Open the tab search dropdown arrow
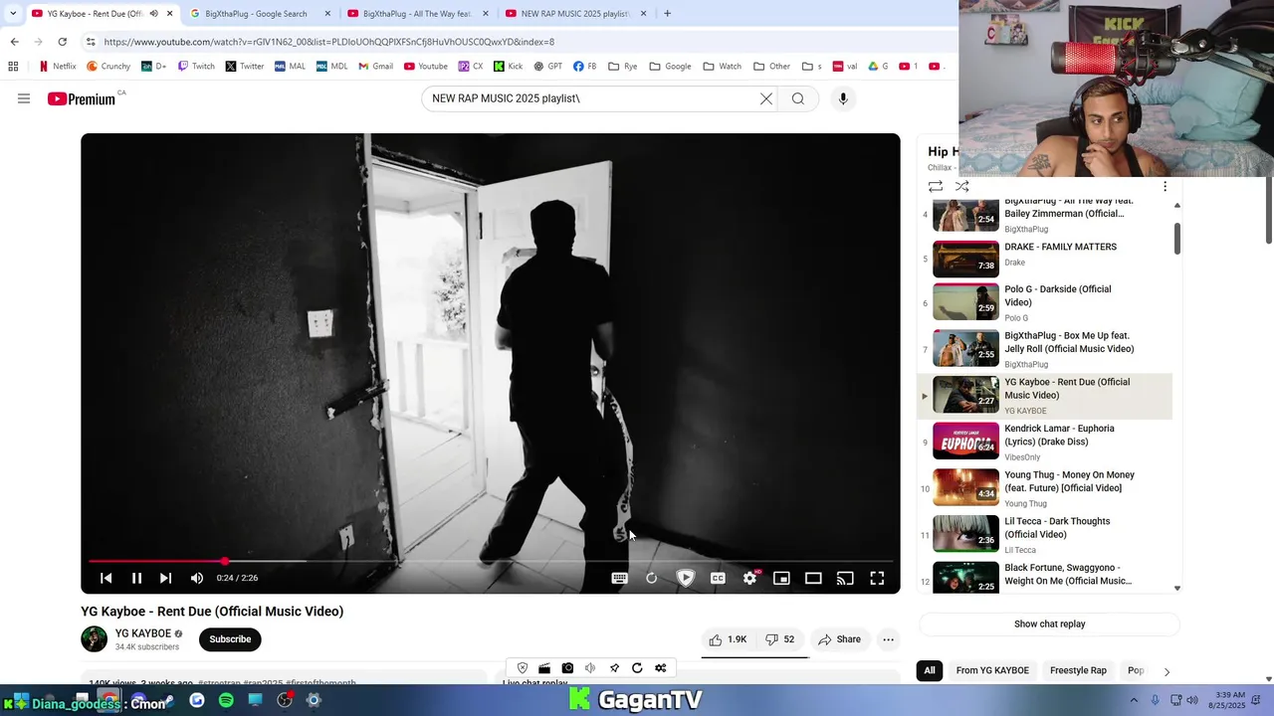 tap(13, 14)
